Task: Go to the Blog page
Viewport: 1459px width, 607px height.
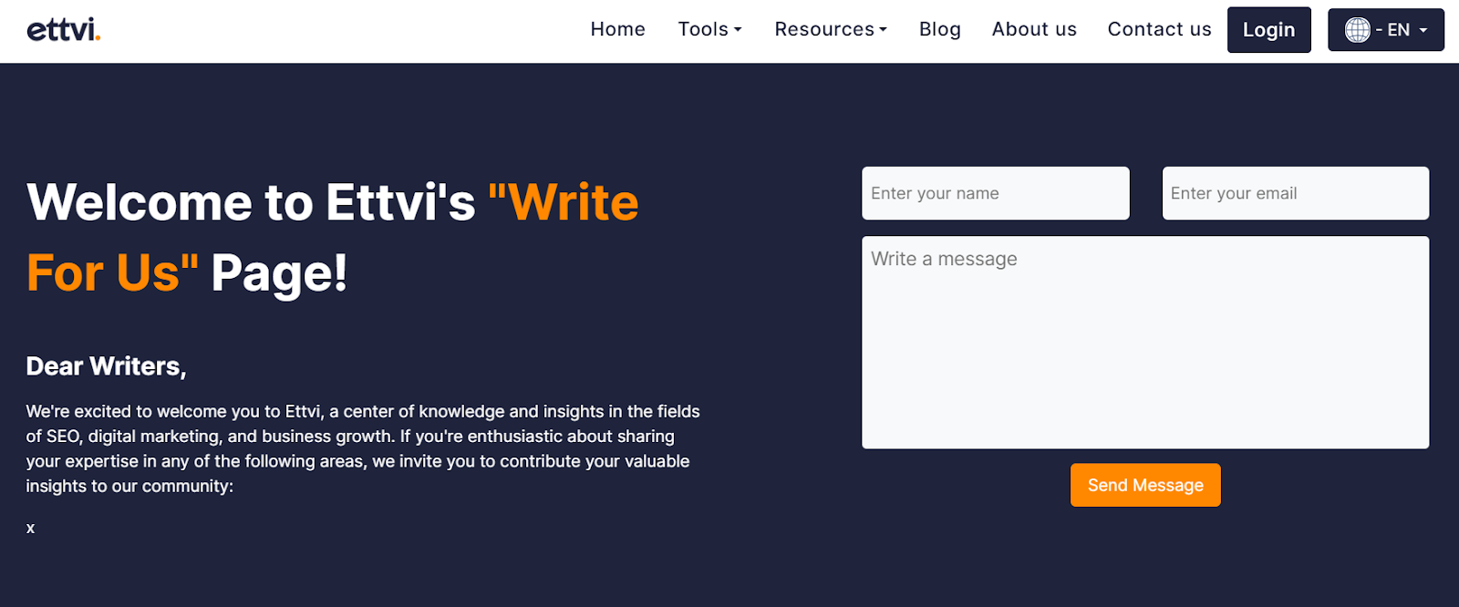Action: 939,29
